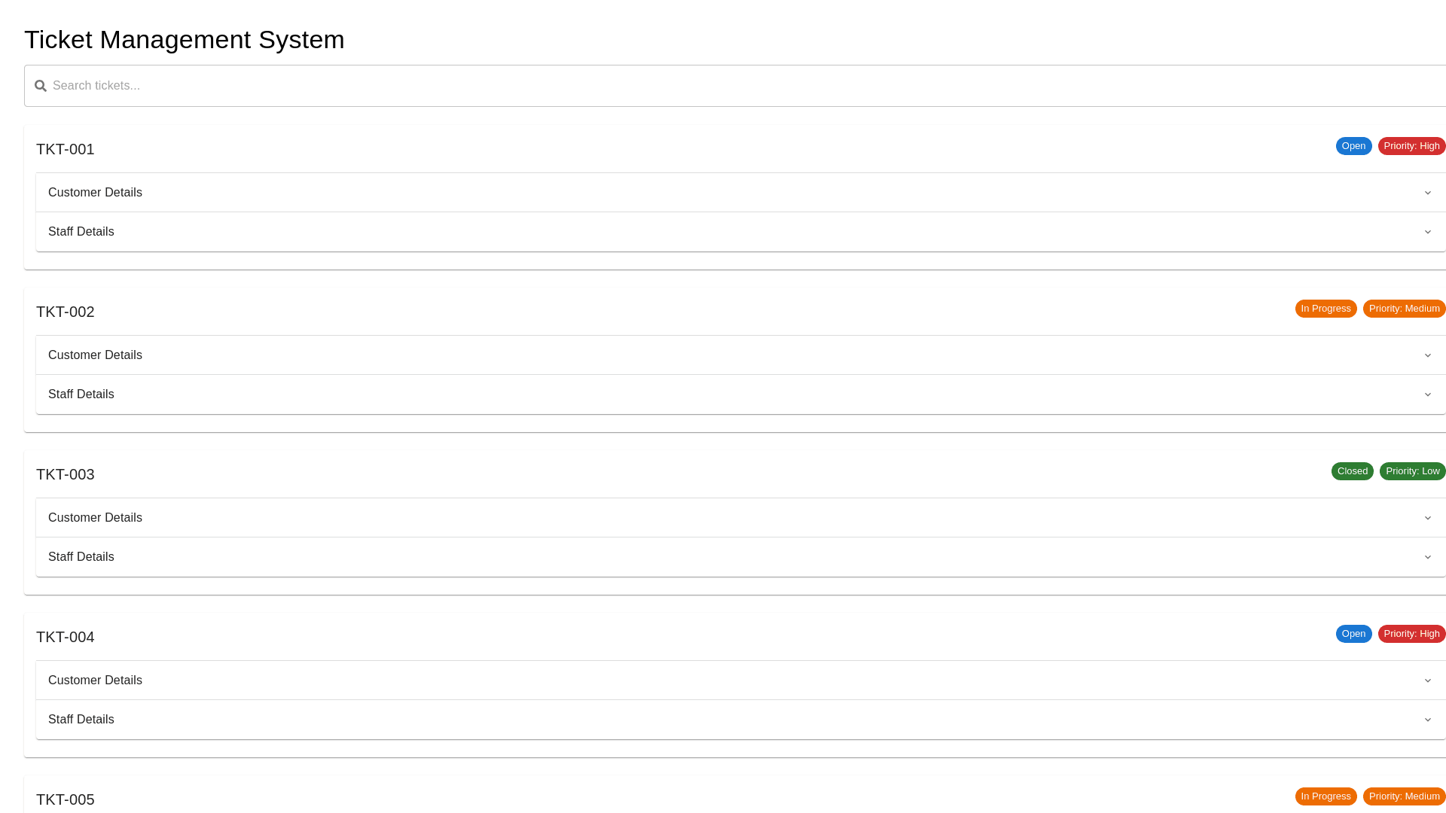The width and height of the screenshot is (1446, 813).
Task: Click Priority: High badge on TKT-001
Action: [x=1411, y=146]
